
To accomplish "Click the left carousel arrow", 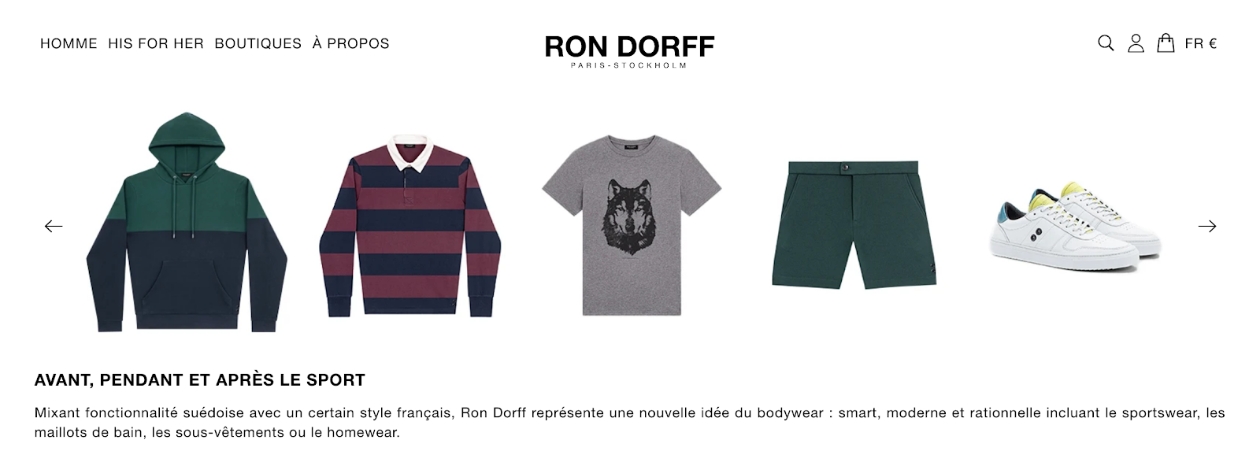I will [x=54, y=227].
